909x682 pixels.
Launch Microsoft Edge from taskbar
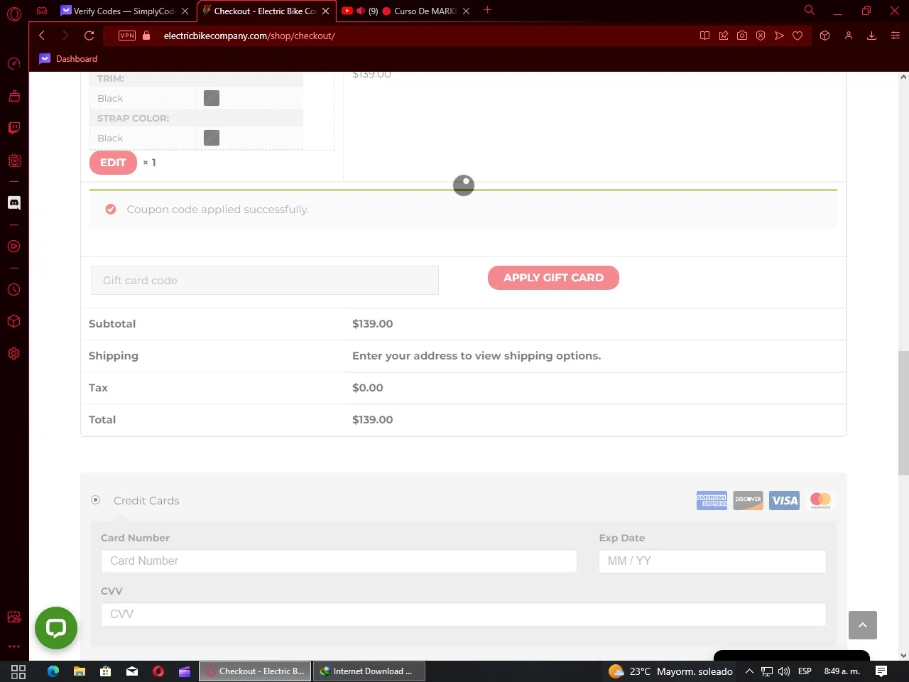pos(53,671)
